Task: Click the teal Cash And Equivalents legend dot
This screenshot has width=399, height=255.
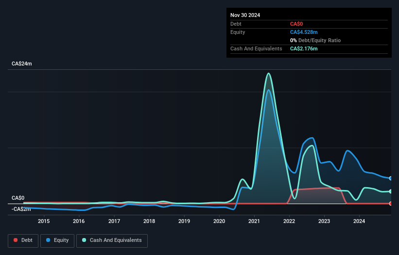Action: (x=84, y=240)
